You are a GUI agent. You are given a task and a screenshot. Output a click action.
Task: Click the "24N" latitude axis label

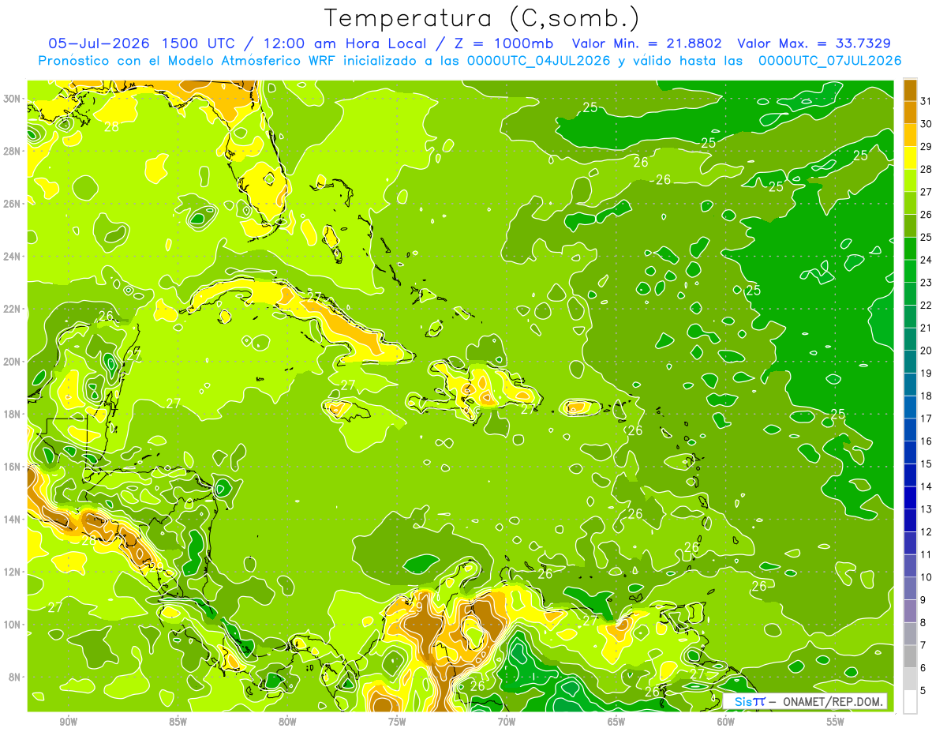pyautogui.click(x=11, y=257)
